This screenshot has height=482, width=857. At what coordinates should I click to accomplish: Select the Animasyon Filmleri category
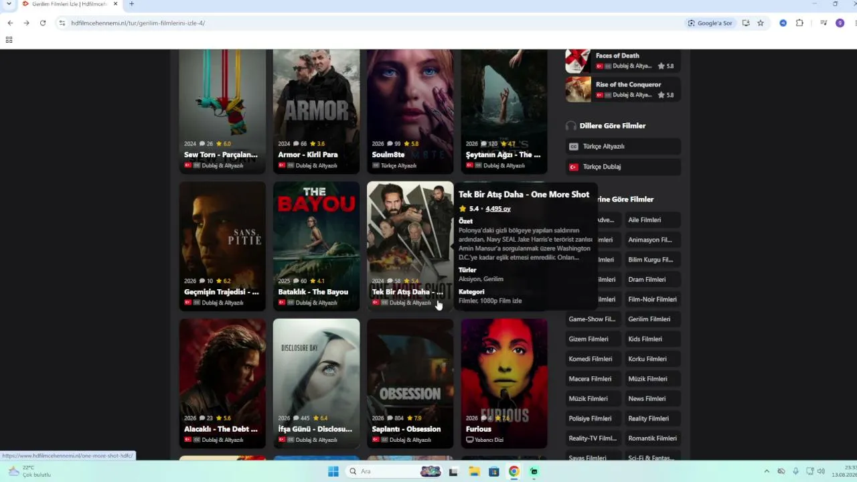[652, 240]
